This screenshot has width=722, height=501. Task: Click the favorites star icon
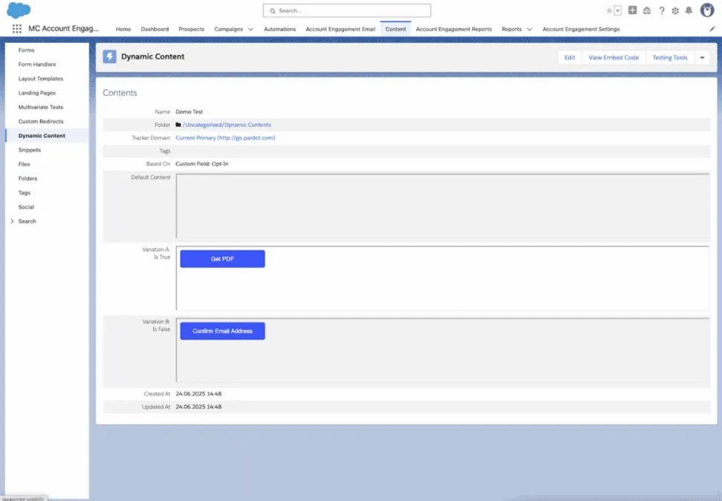[609, 10]
